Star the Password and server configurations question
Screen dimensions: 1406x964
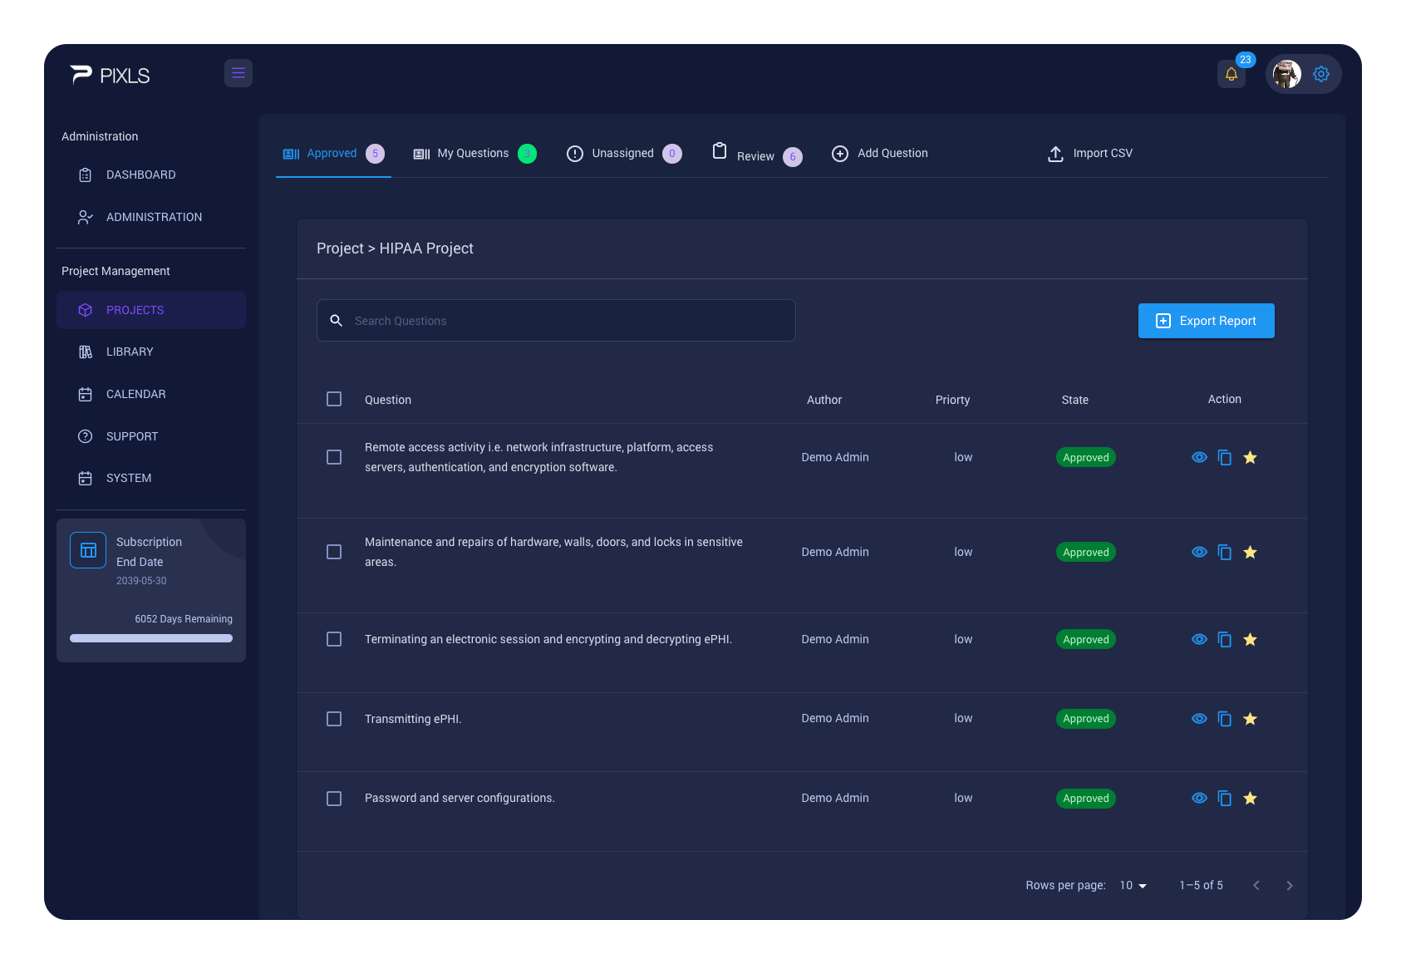(1250, 798)
